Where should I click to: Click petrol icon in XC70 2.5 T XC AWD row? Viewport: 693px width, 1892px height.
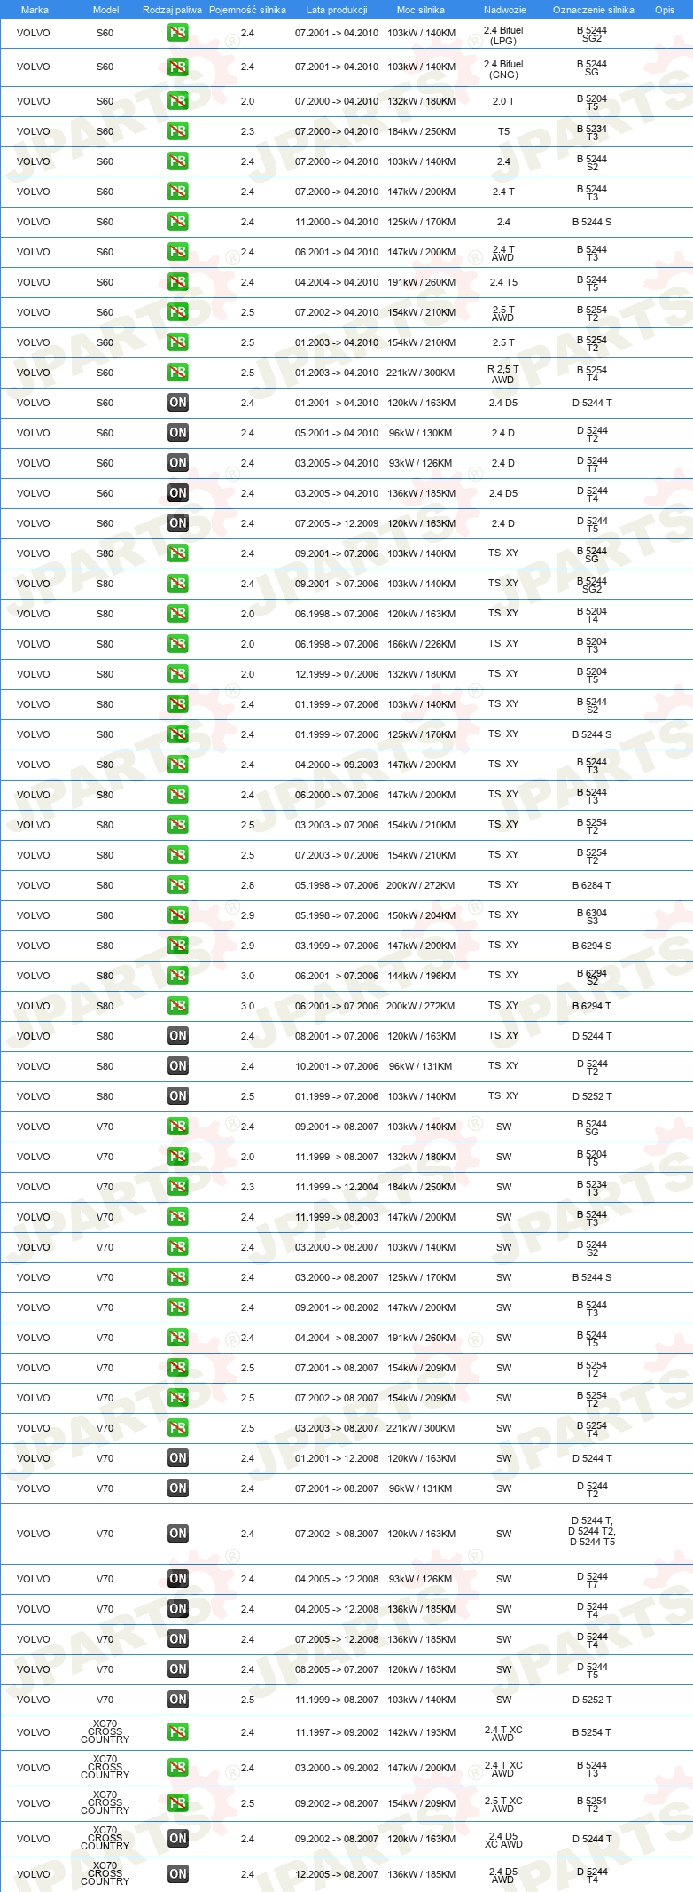[178, 1803]
